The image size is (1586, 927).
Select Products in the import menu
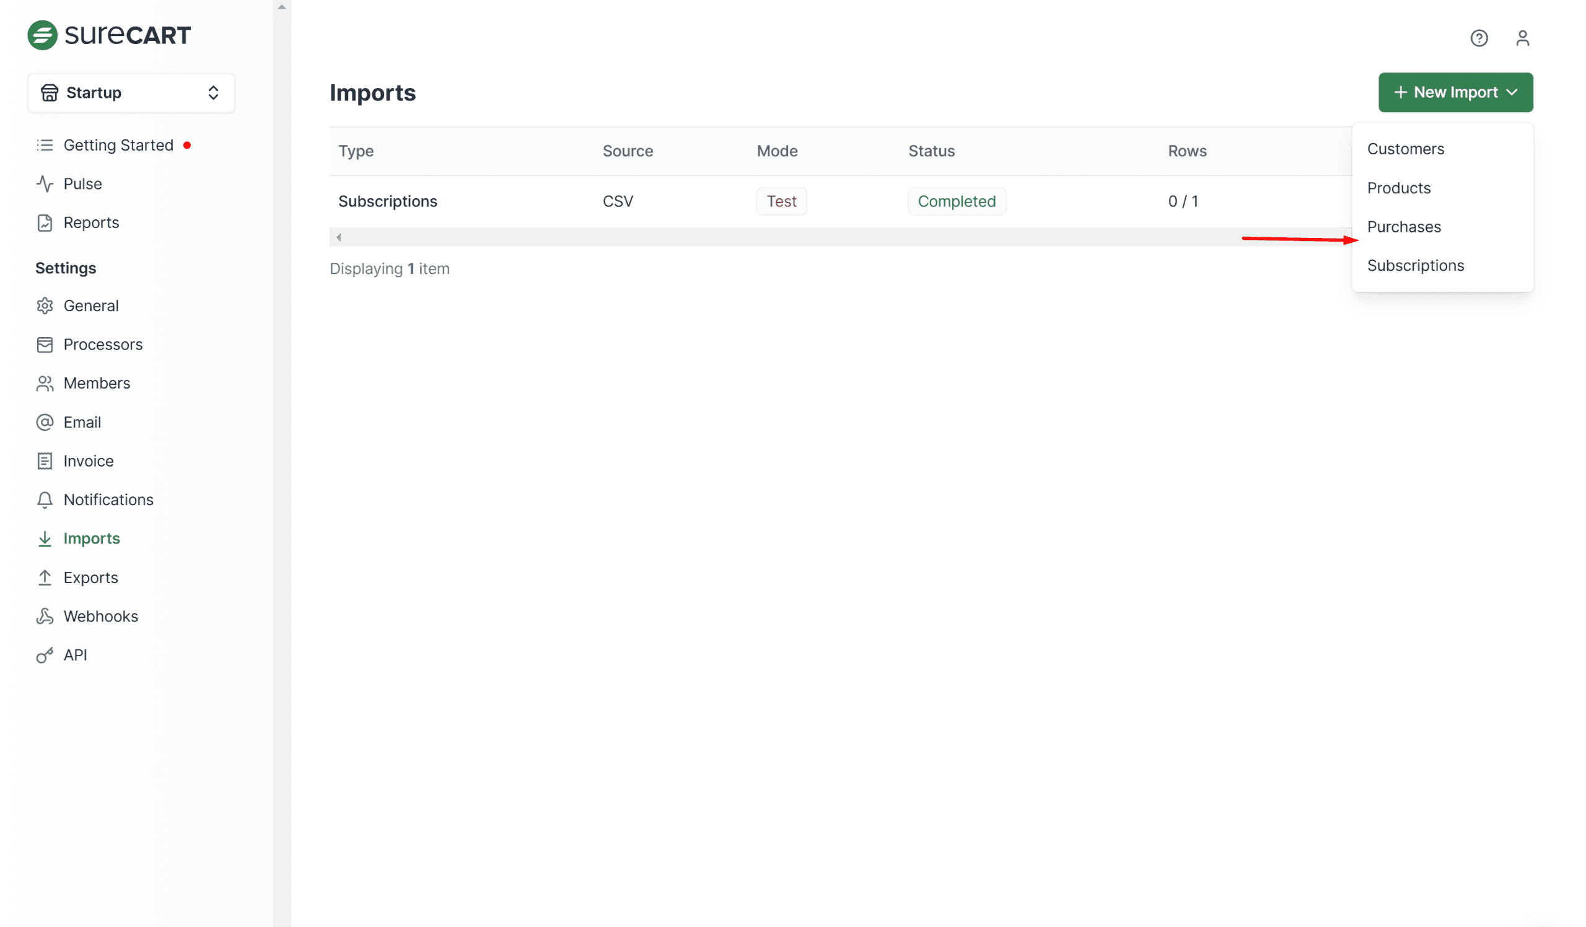pos(1398,188)
